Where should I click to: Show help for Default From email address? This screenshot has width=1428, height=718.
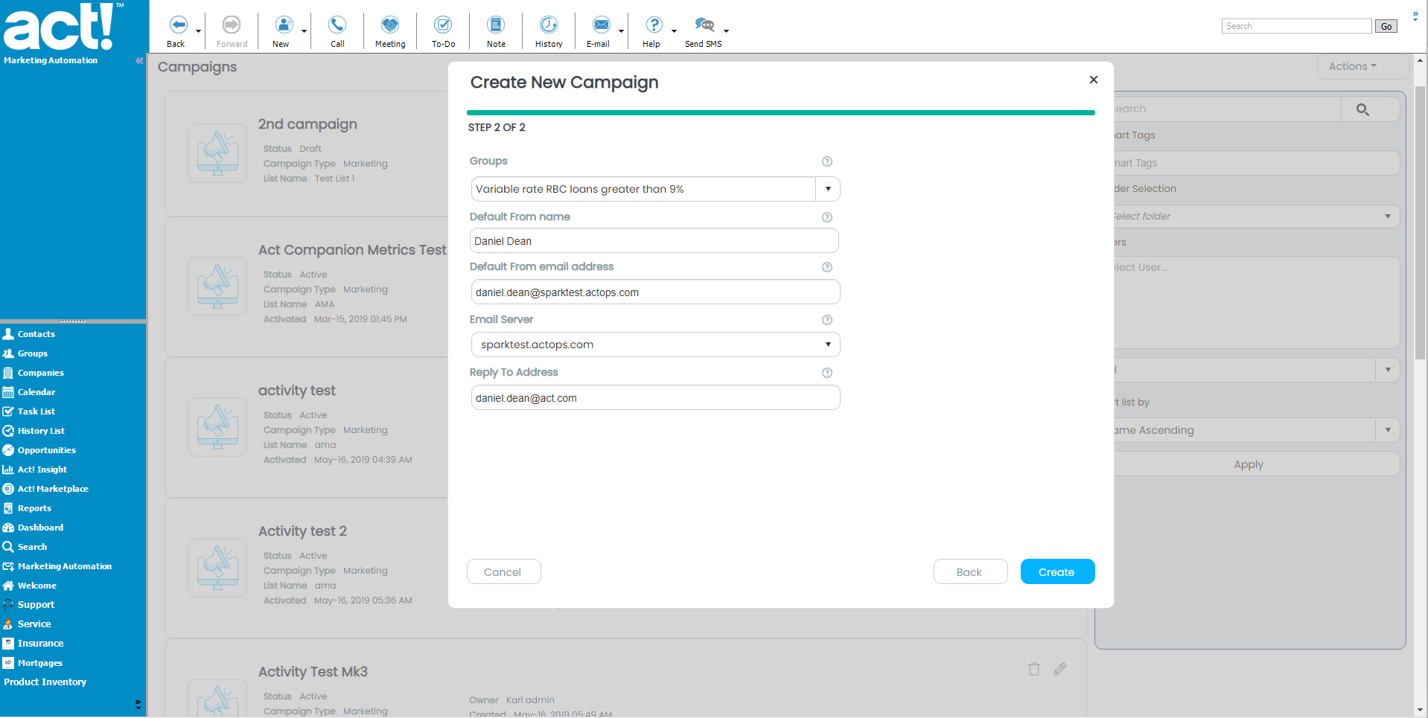click(x=826, y=267)
